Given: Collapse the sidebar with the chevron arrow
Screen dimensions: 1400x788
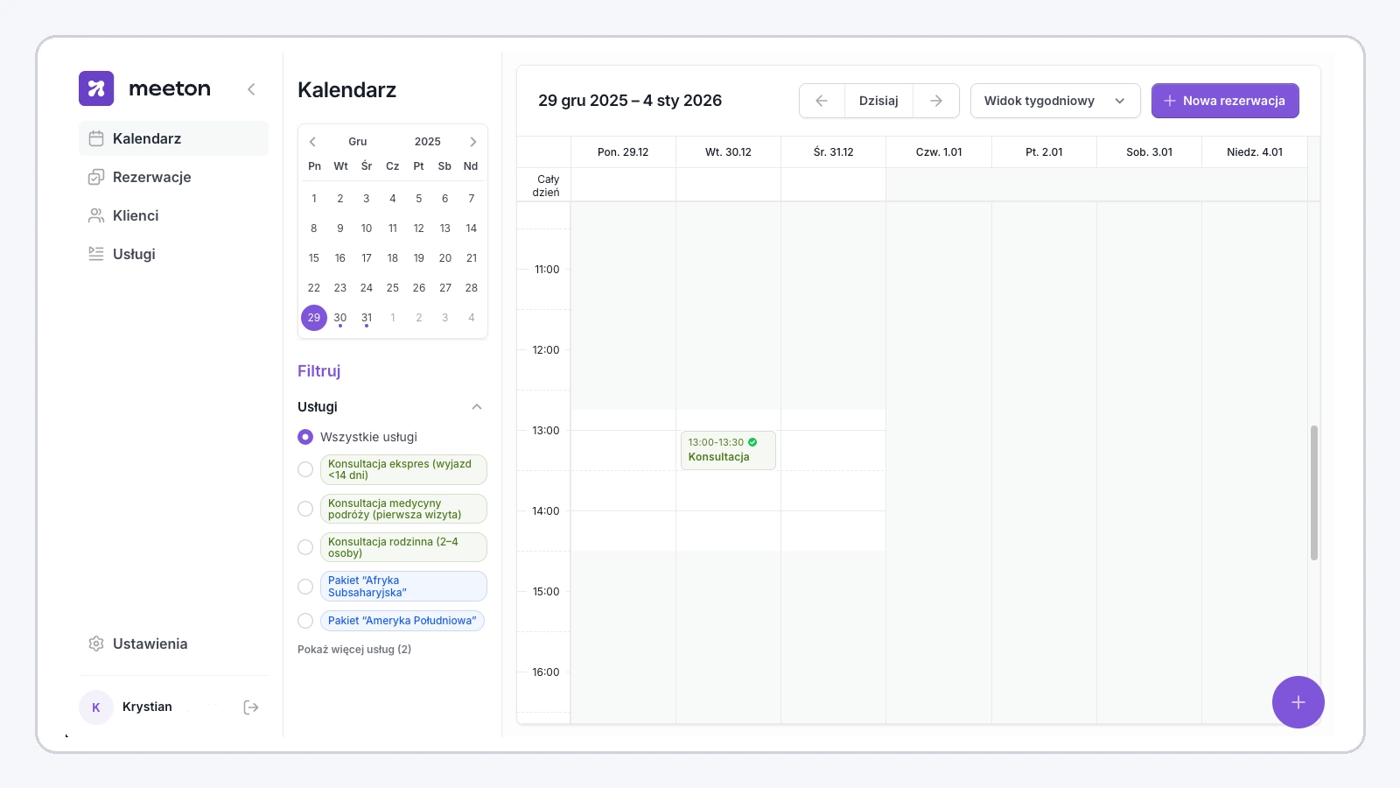Looking at the screenshot, I should pos(251,89).
